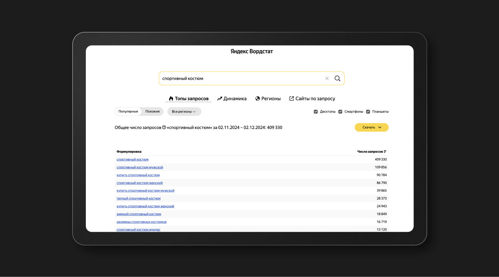Click the value '86 790'
Screen dimensions: 499x277
382,183
